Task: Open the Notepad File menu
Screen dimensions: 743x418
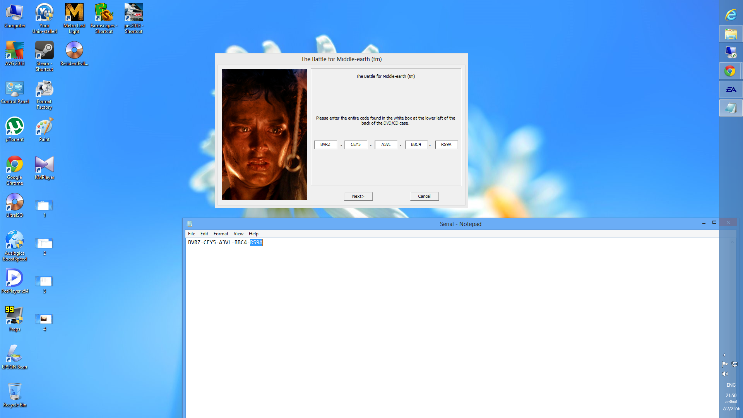Action: (191, 234)
